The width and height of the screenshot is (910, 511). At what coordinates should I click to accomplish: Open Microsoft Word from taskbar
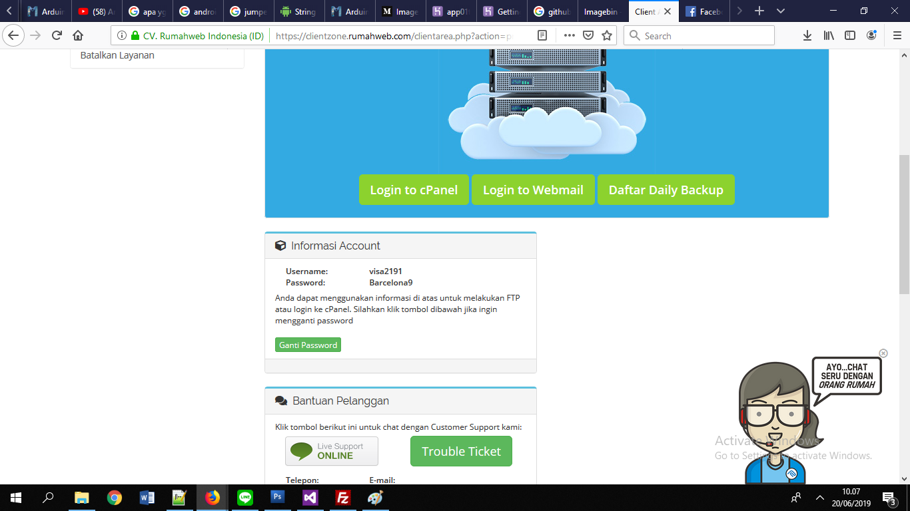click(147, 498)
